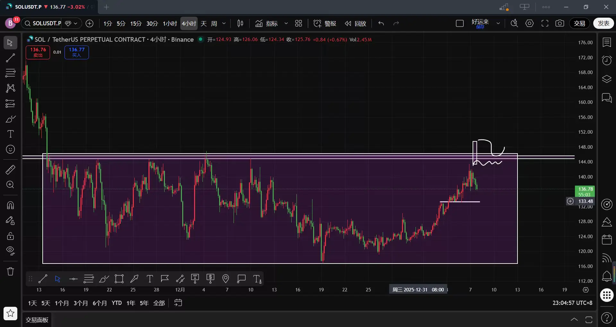616x327 pixels.
Task: Toggle stay in drawing mode
Action: click(x=10, y=221)
